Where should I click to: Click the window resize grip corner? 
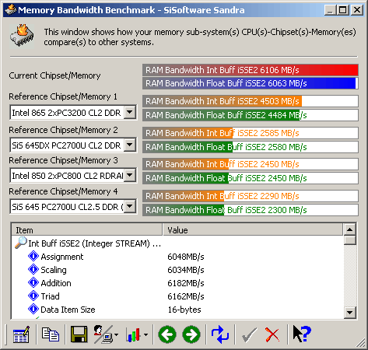[x=360, y=343]
